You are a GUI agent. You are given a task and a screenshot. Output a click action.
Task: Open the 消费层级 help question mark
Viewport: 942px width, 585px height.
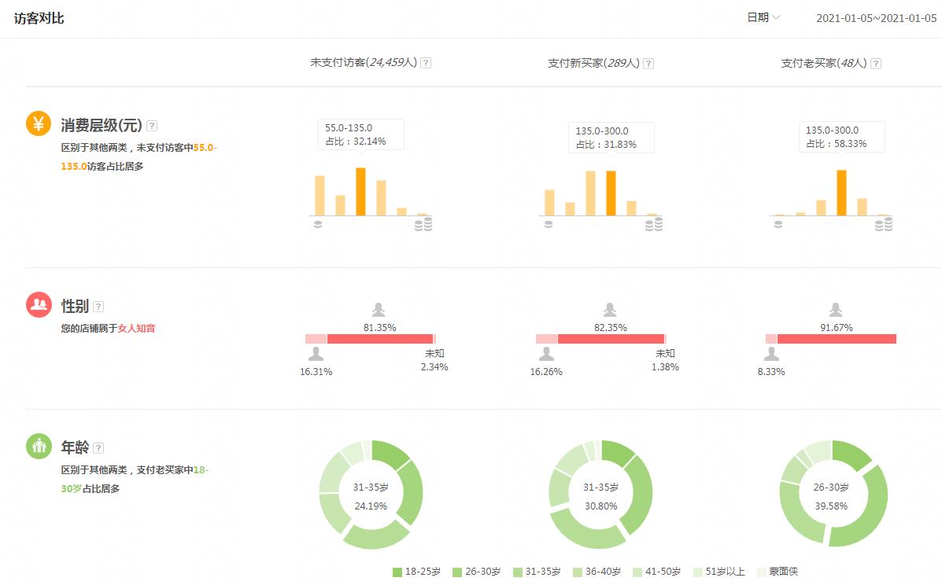pos(151,124)
